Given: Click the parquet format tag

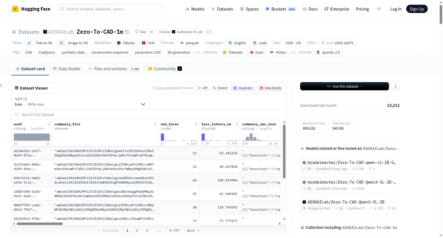Looking at the screenshot, I should [x=189, y=43].
